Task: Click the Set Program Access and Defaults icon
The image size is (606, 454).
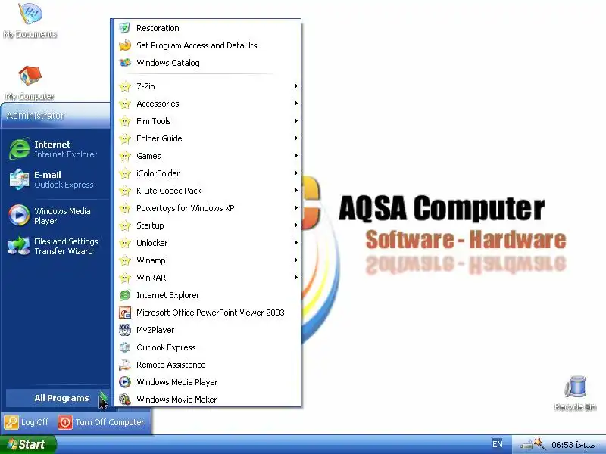Action: [125, 45]
